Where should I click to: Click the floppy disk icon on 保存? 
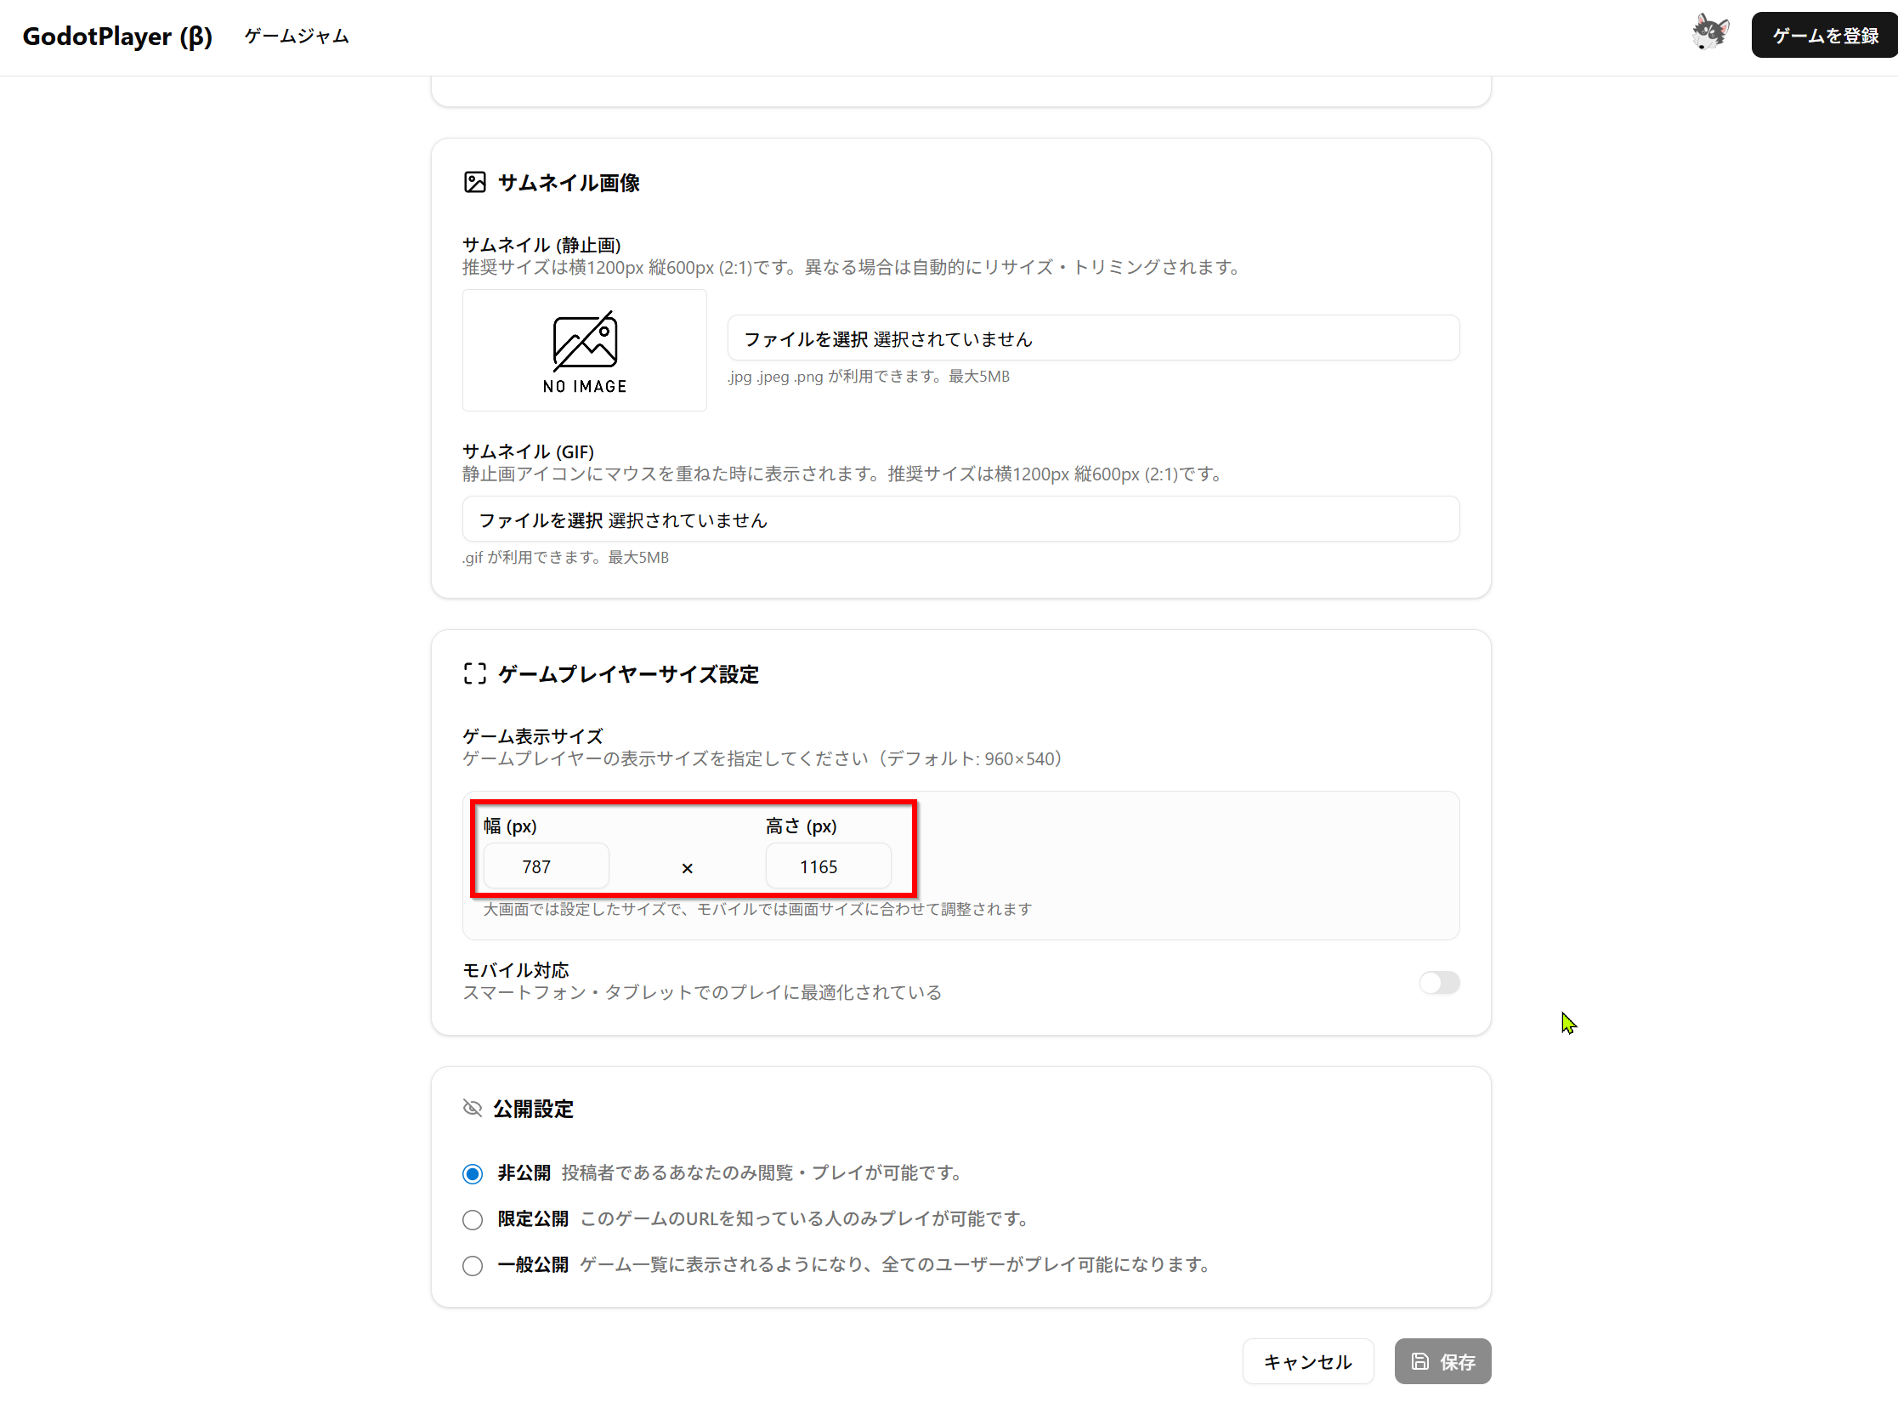pyautogui.click(x=1420, y=1361)
